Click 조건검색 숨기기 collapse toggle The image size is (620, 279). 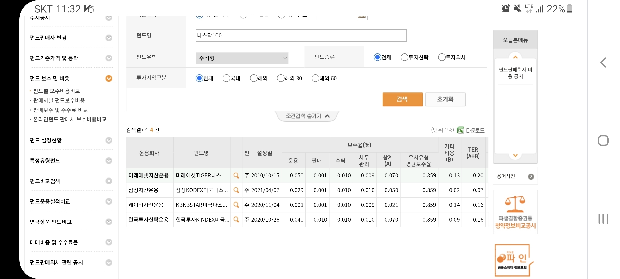(x=307, y=116)
